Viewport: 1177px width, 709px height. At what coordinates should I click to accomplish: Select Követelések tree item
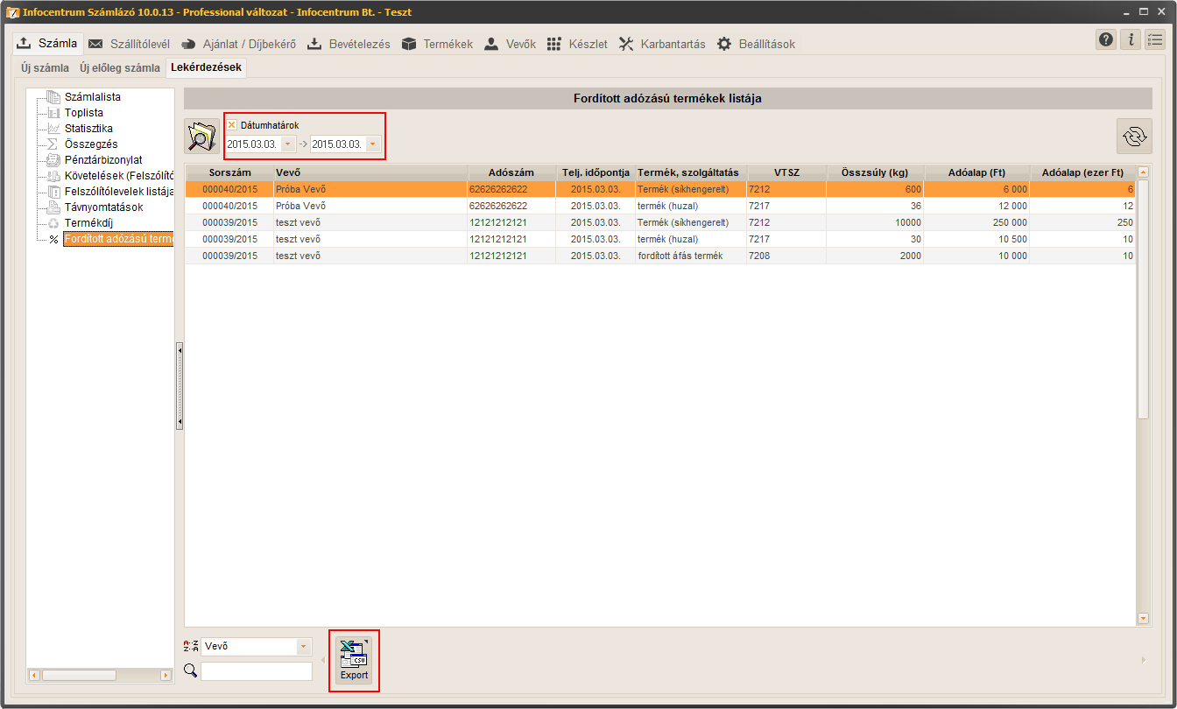point(119,176)
